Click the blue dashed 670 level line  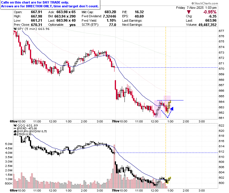click(166, 67)
